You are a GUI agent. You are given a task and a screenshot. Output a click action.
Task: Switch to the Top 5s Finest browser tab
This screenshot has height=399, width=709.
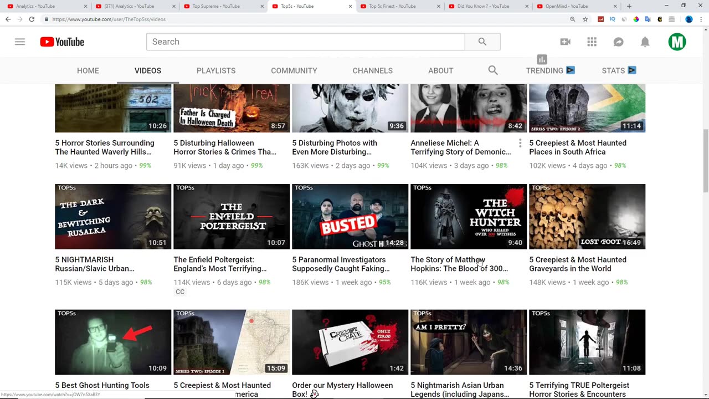point(399,6)
